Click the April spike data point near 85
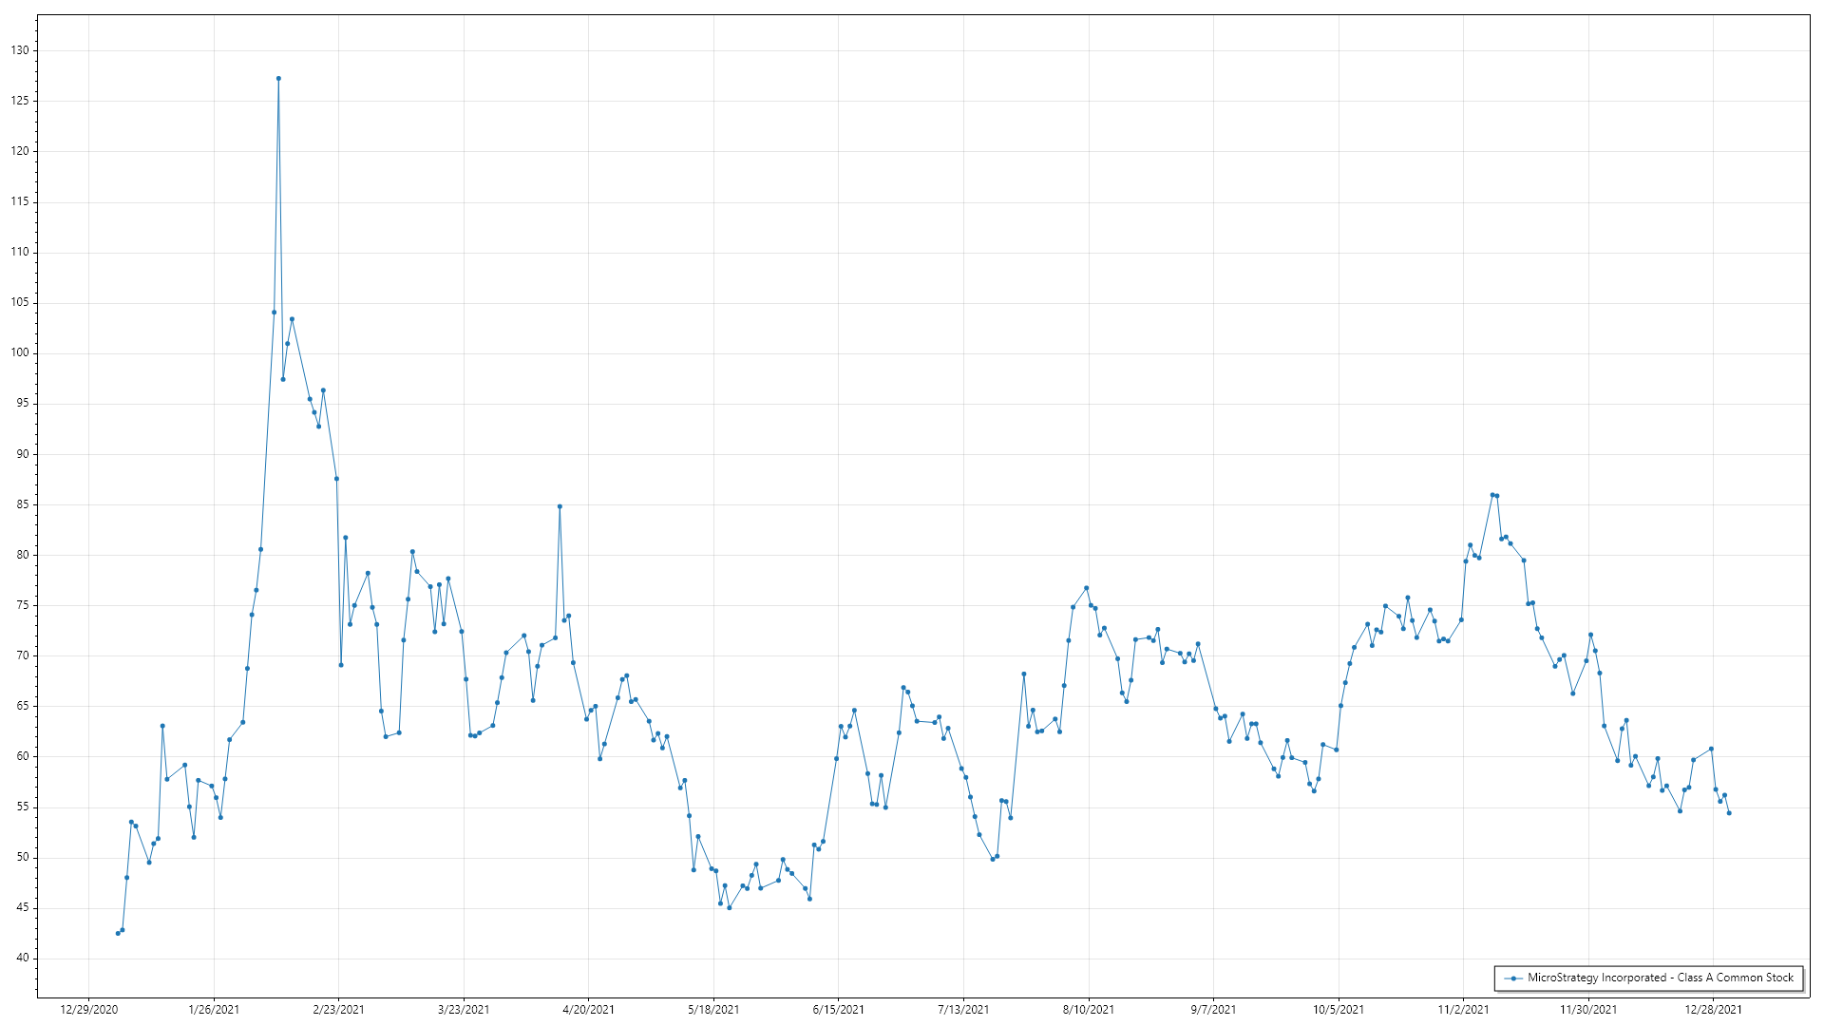 (x=560, y=506)
